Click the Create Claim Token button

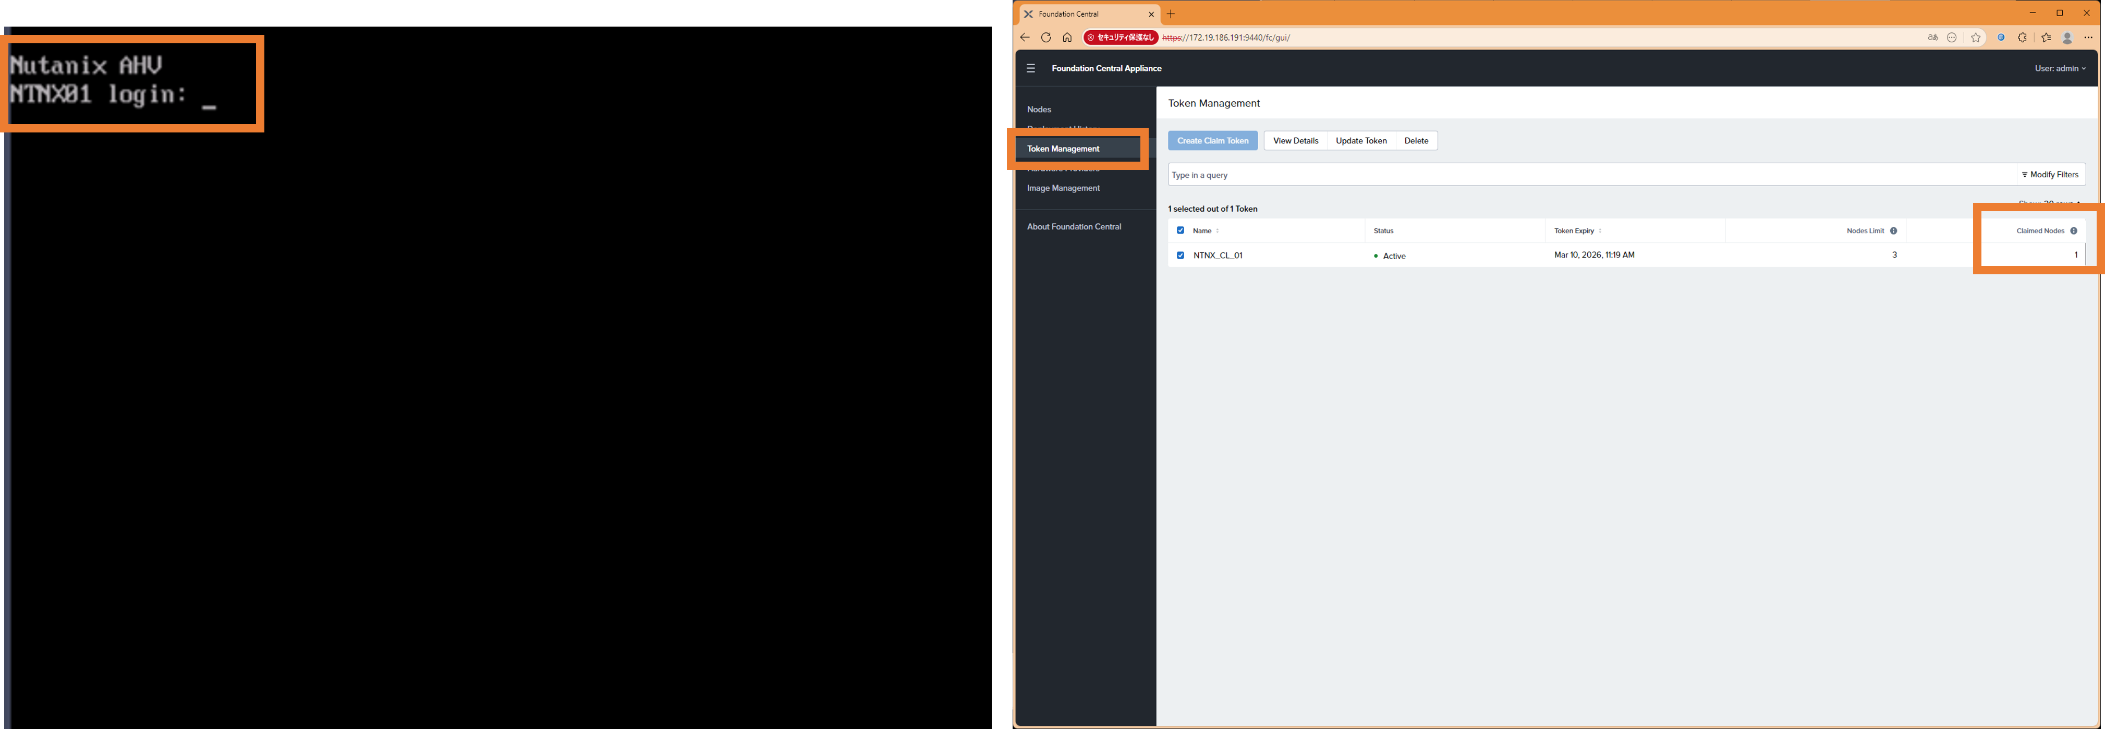point(1213,141)
